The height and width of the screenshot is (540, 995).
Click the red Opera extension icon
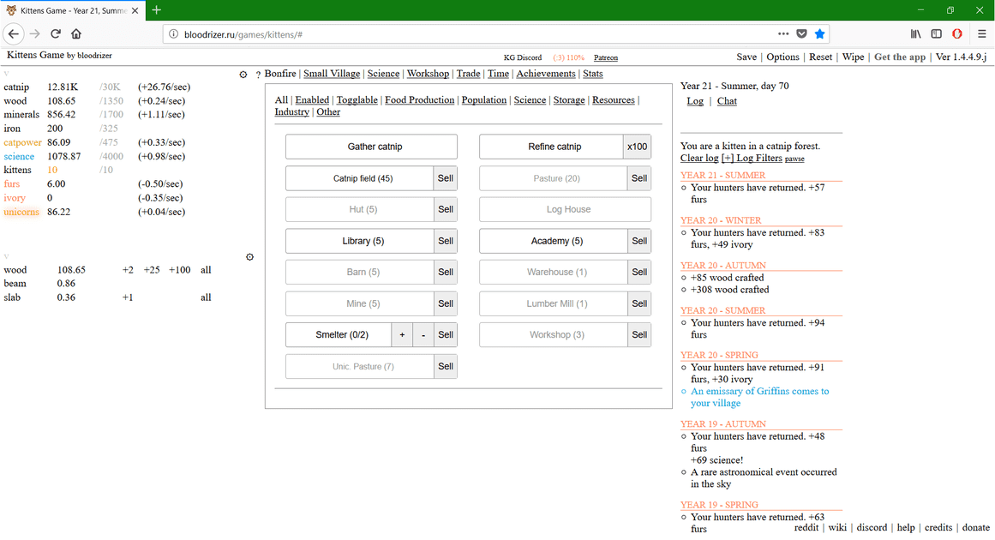point(957,33)
